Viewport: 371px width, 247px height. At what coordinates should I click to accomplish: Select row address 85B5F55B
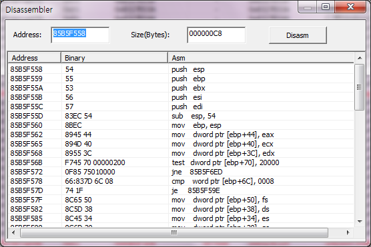26,97
